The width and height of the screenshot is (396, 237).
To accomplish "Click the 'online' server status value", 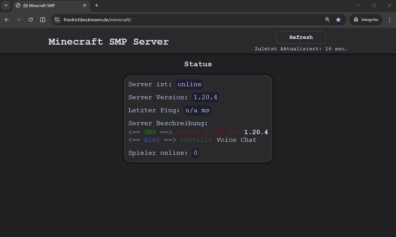I will 189,84.
